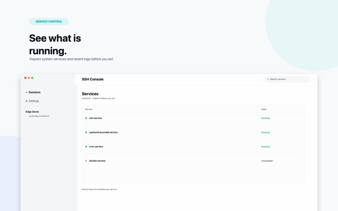
Task: Select the ssh.service row
Action: click(193, 118)
